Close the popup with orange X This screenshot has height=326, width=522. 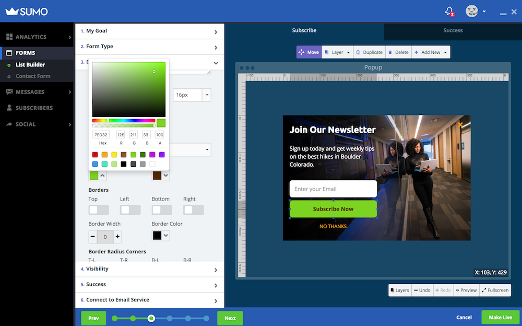(x=460, y=125)
